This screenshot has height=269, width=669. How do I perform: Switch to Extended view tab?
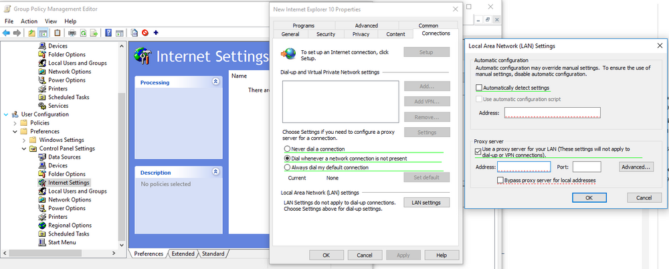[x=183, y=254]
